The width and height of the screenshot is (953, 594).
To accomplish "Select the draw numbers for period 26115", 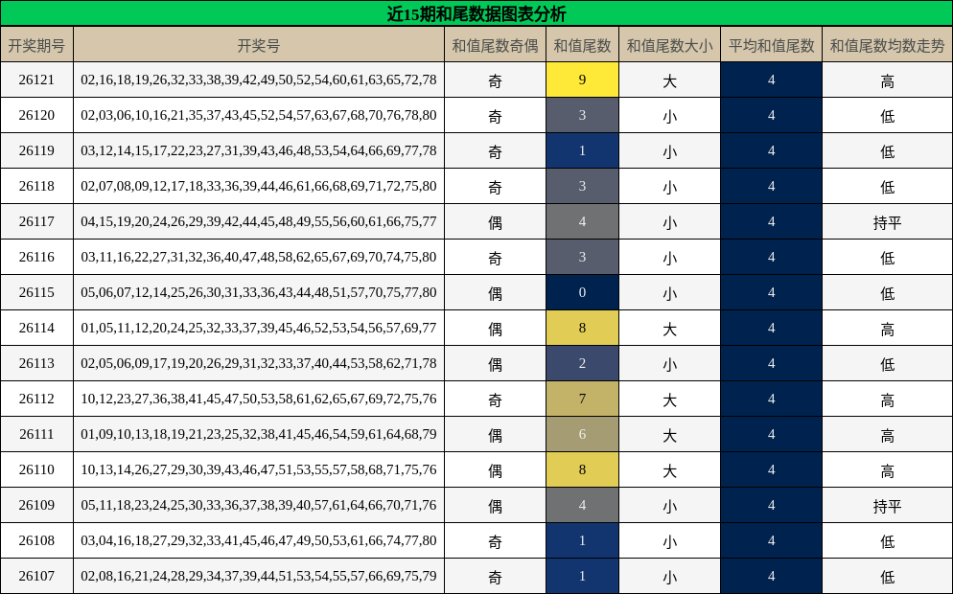I will coord(259,292).
